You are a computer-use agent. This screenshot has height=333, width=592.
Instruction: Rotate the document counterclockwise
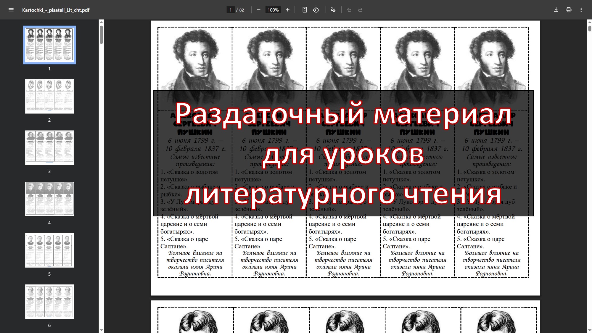tap(316, 10)
